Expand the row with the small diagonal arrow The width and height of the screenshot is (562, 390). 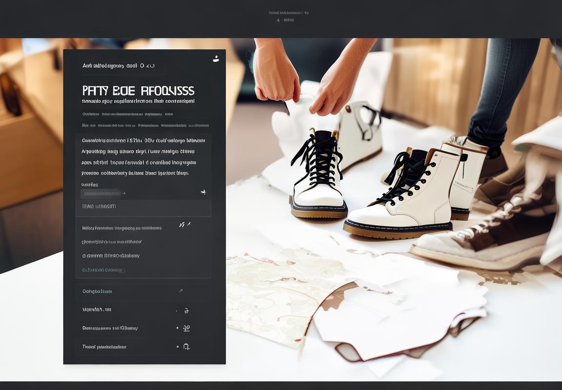(143, 292)
